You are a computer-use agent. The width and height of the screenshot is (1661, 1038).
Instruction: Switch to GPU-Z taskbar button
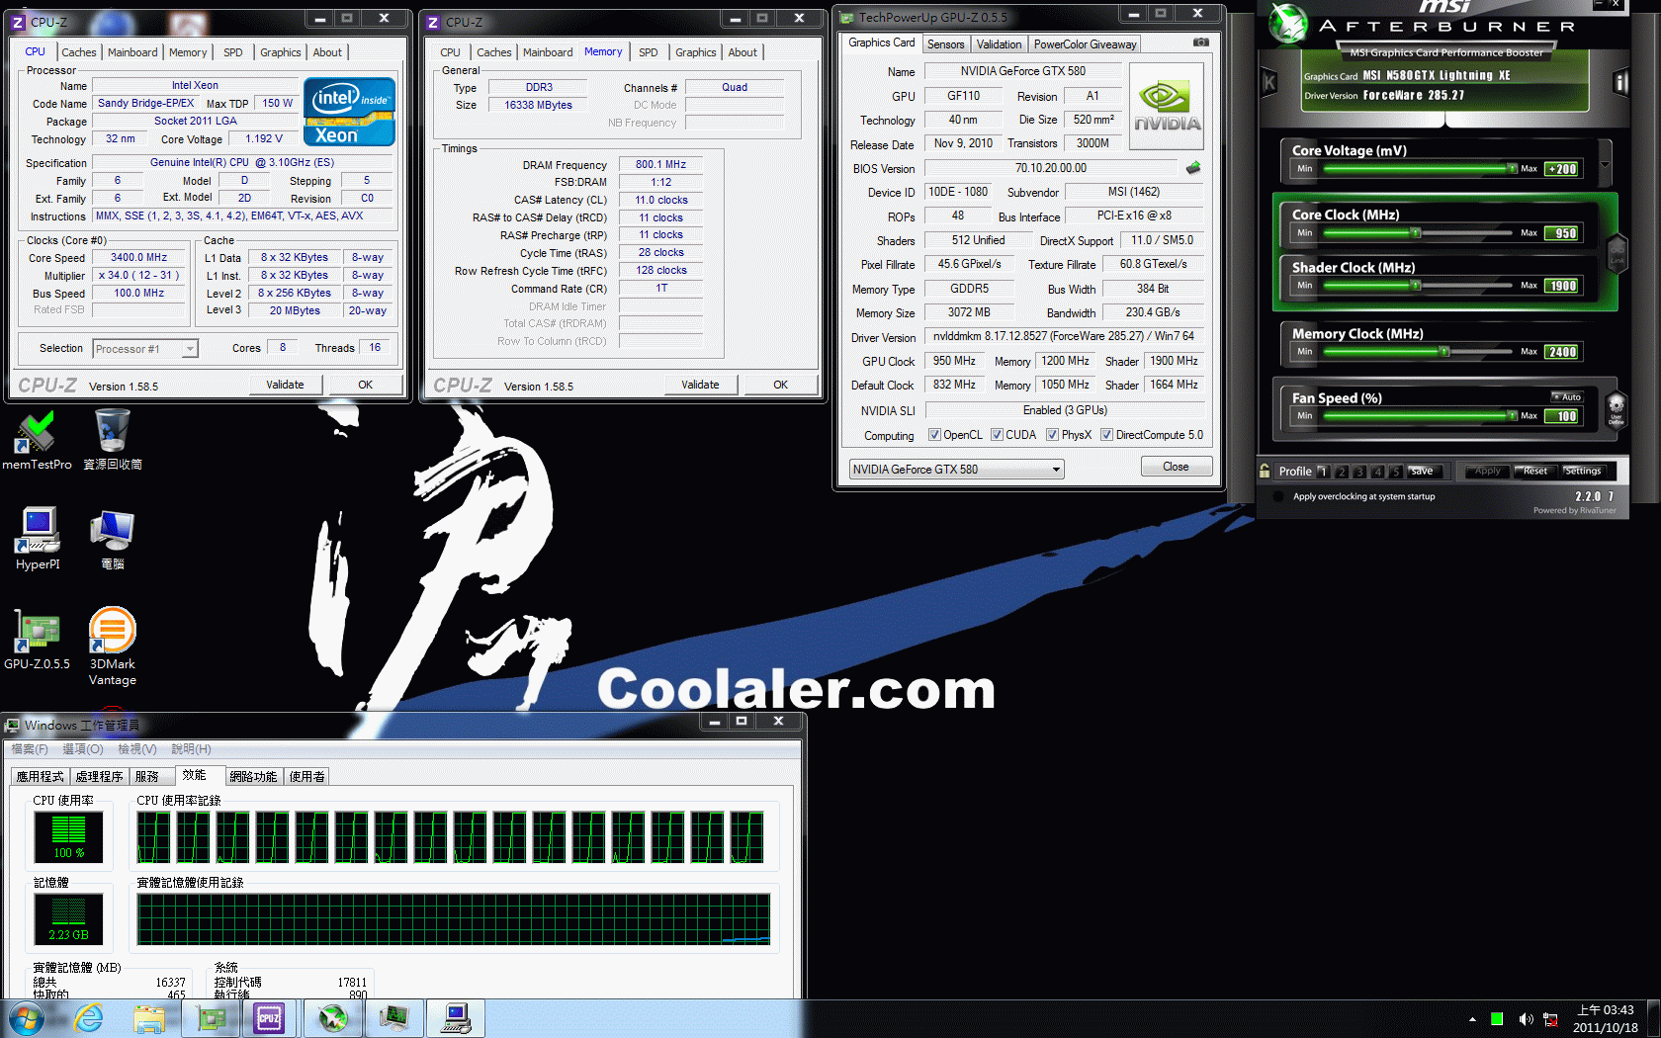[x=212, y=1018]
